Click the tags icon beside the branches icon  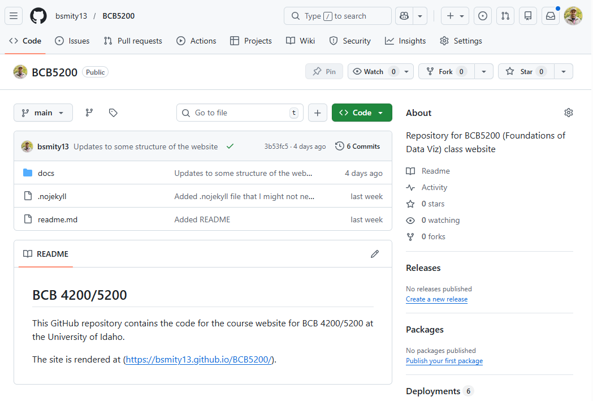(112, 113)
